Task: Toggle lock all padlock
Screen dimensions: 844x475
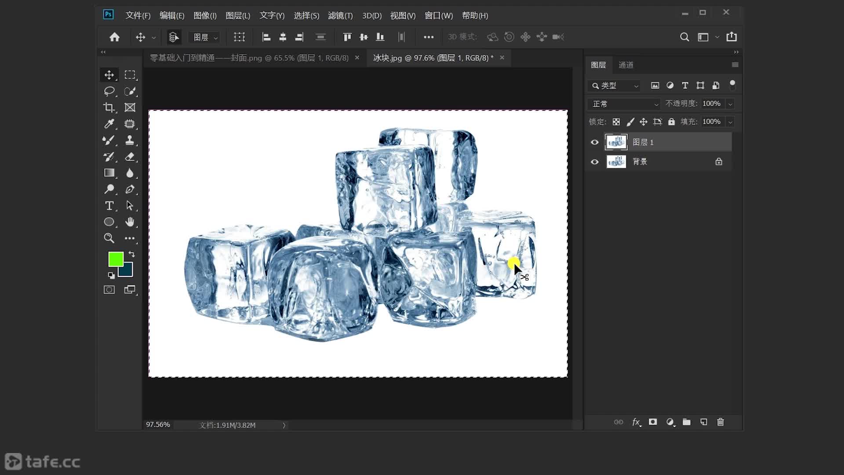Action: coord(671,122)
